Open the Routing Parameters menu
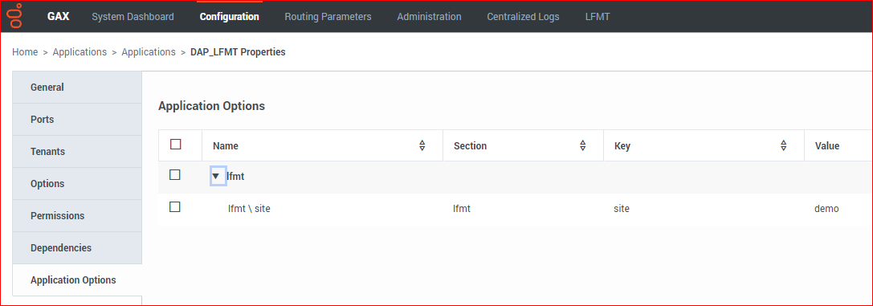The image size is (873, 306). click(x=328, y=17)
